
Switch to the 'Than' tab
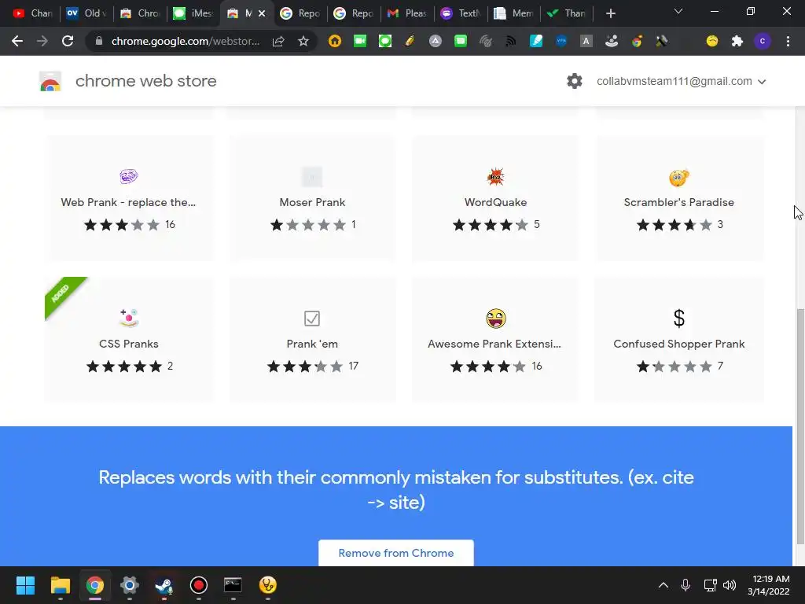(x=567, y=13)
